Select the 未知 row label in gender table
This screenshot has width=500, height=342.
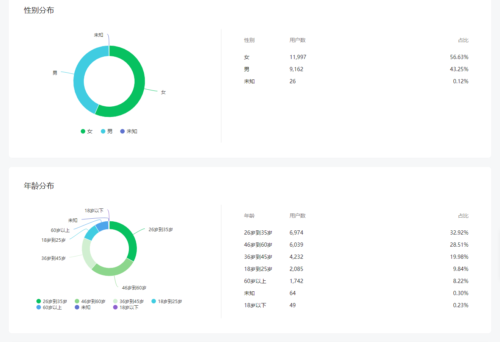point(249,81)
